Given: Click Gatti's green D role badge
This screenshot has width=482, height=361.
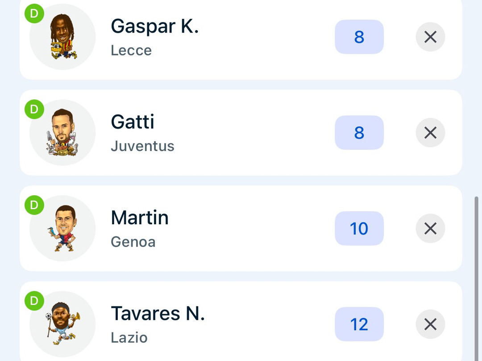Looking at the screenshot, I should (x=34, y=109).
